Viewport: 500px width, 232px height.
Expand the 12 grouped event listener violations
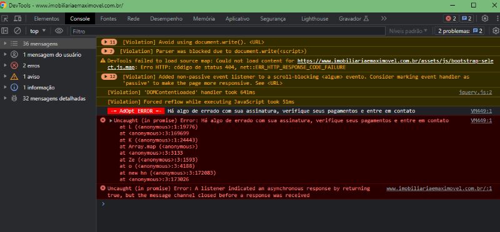[x=109, y=77]
